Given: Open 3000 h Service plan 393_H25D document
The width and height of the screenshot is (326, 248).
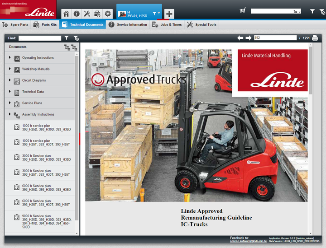Looking at the screenshot, I should (x=40, y=158).
